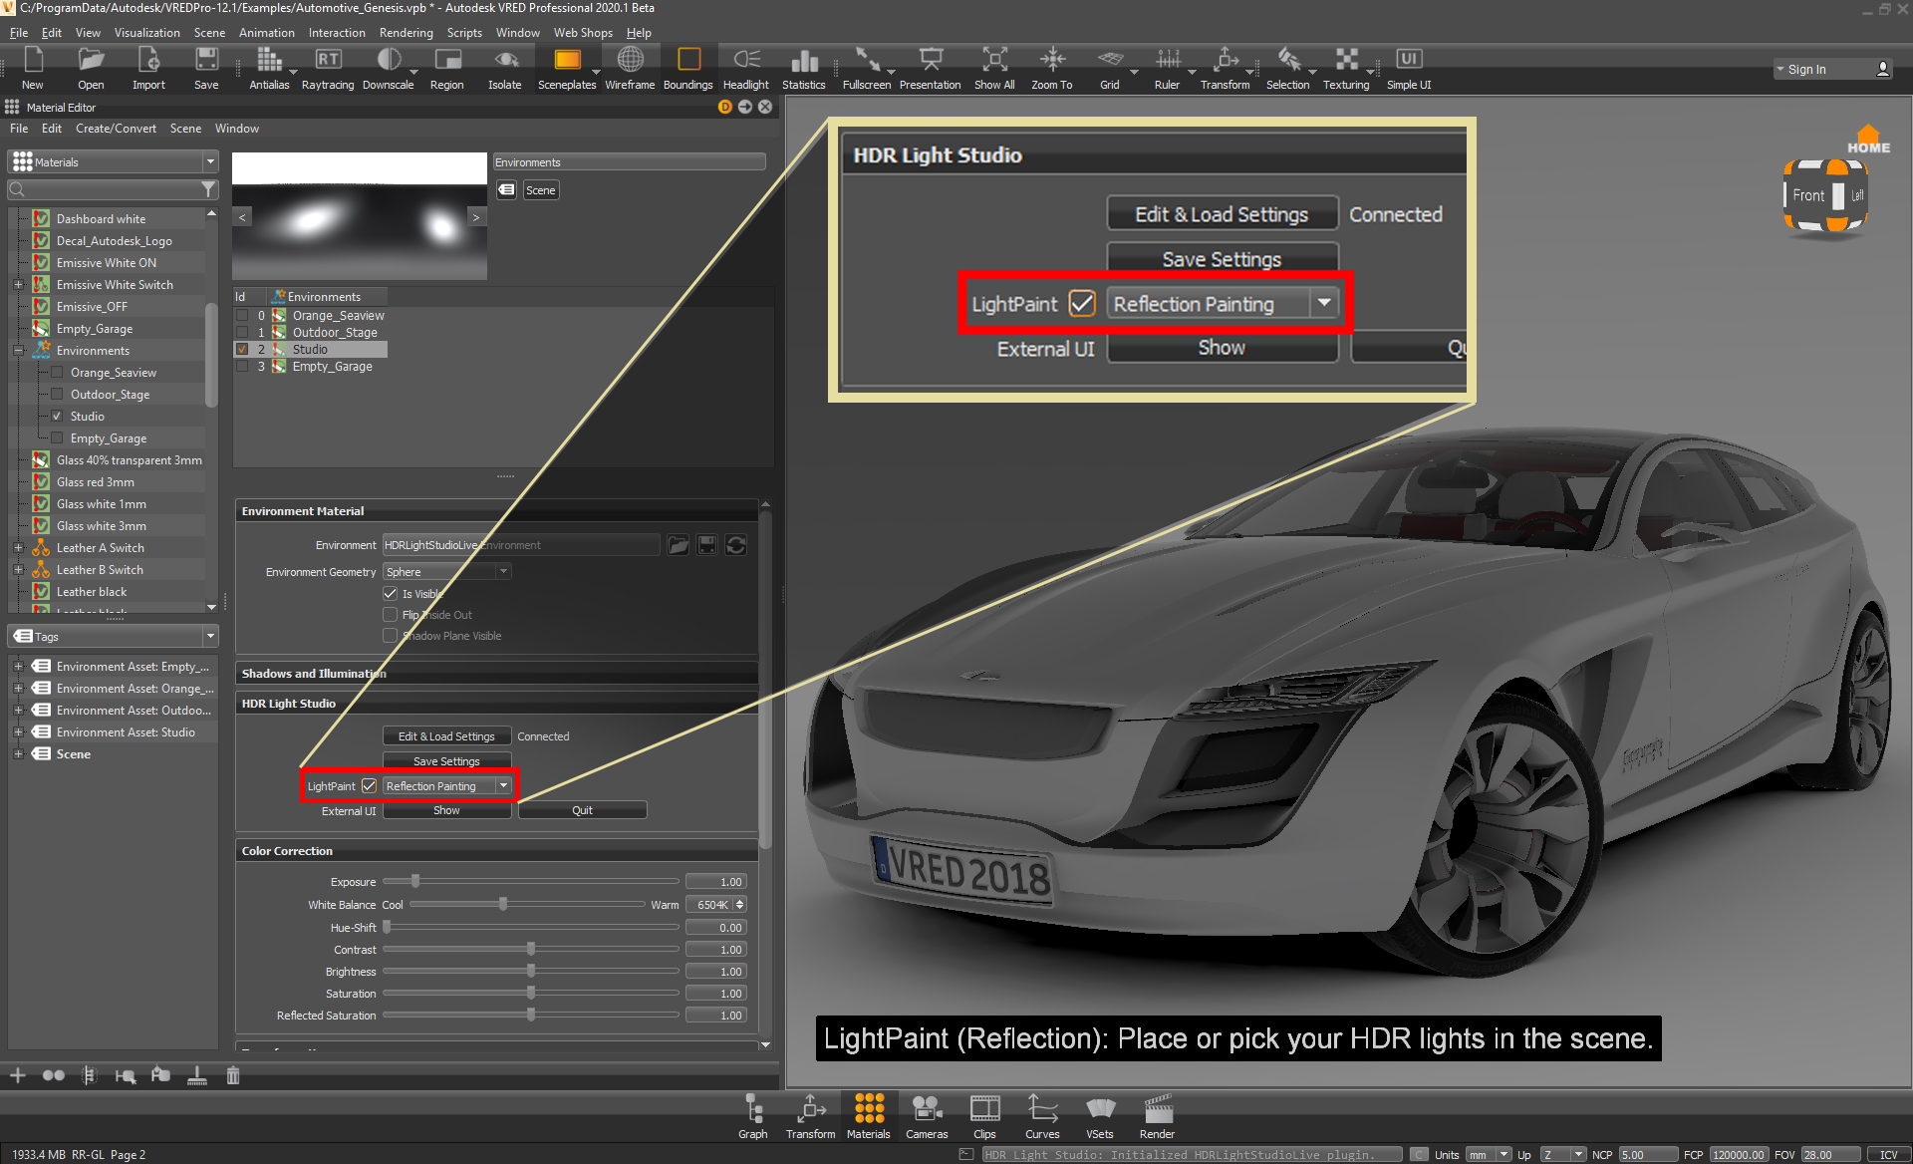Screen dimensions: 1913x1164
Task: Uncheck the Is Visible checkbox
Action: click(390, 593)
